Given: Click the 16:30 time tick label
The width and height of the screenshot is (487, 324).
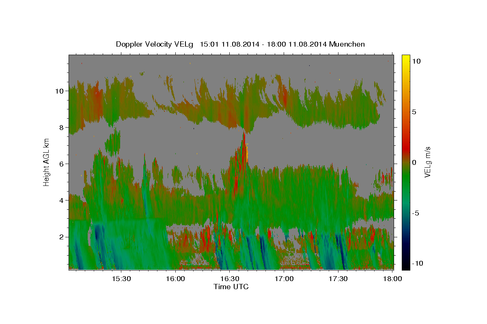Looking at the screenshot, I should [230, 279].
